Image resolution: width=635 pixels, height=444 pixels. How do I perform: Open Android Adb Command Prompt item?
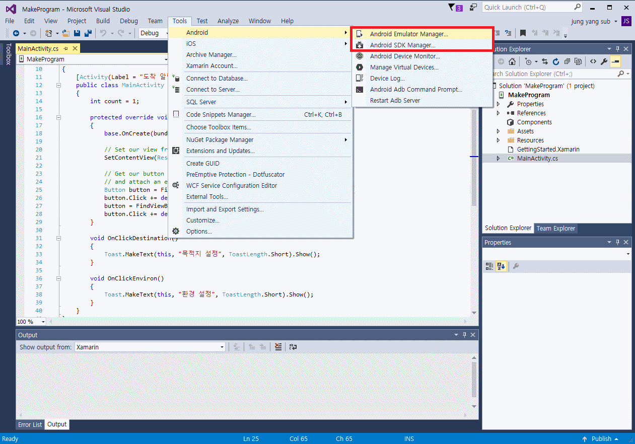[422, 90]
